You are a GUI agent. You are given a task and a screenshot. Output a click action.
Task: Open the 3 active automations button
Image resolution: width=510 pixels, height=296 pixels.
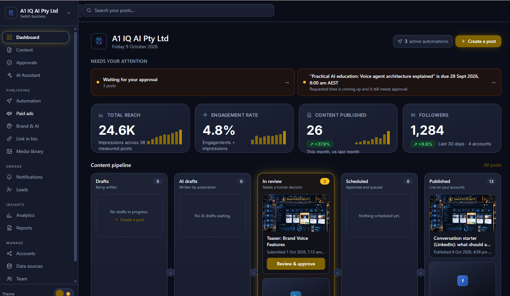423,41
